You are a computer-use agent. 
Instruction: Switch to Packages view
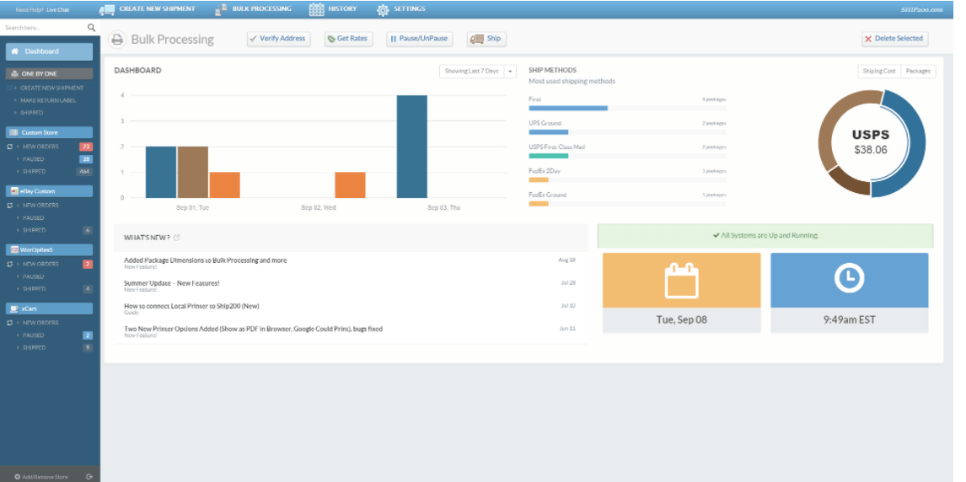point(918,72)
